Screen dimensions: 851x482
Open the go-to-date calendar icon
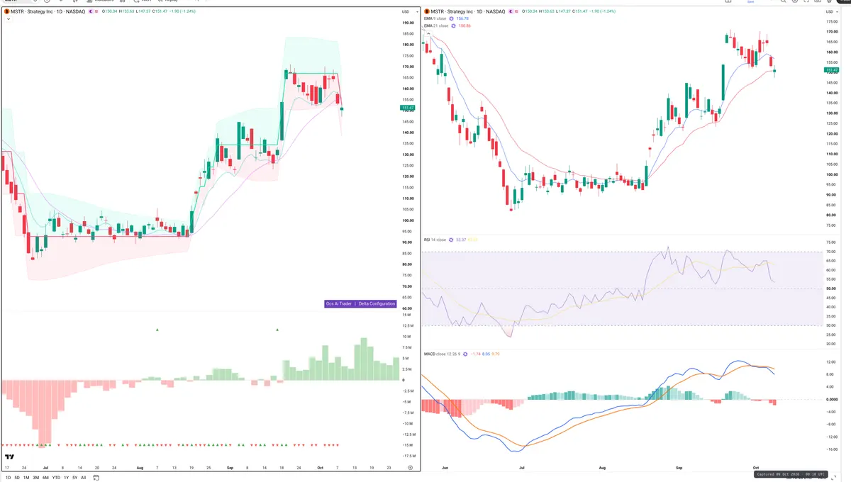(96, 478)
